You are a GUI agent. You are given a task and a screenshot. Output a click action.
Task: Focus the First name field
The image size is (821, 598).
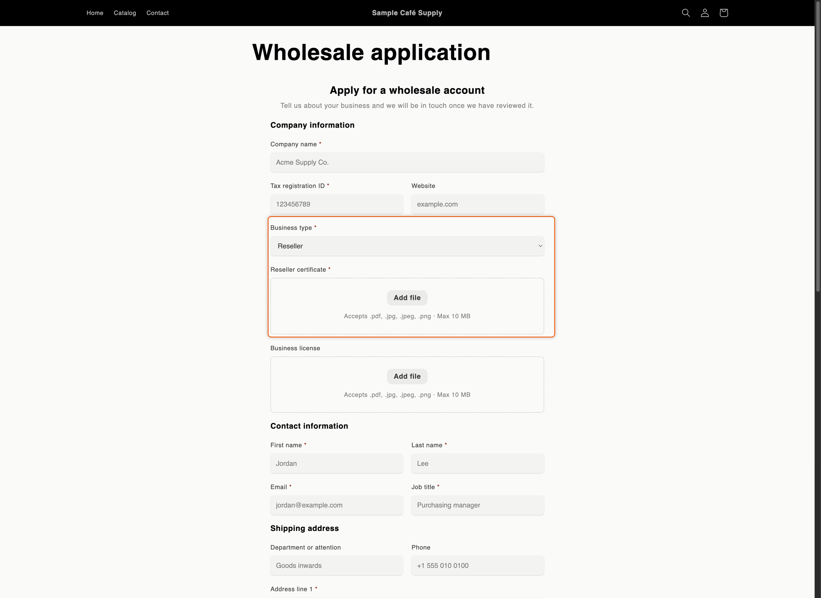coord(337,463)
